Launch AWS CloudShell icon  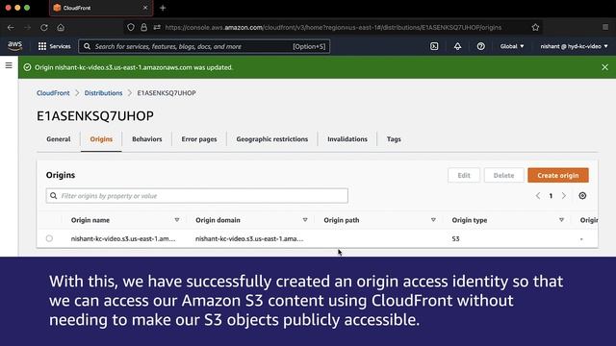434,46
